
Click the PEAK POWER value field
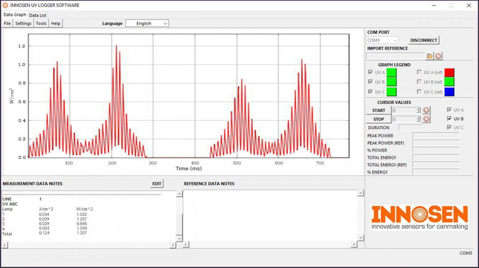click(436, 135)
